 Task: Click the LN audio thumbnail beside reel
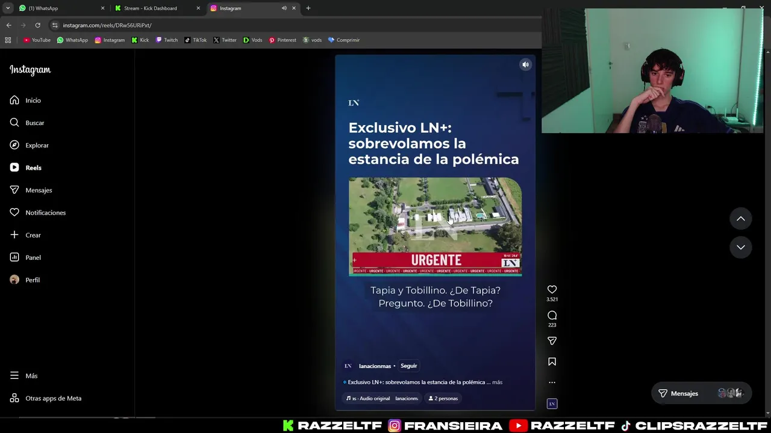click(x=552, y=404)
